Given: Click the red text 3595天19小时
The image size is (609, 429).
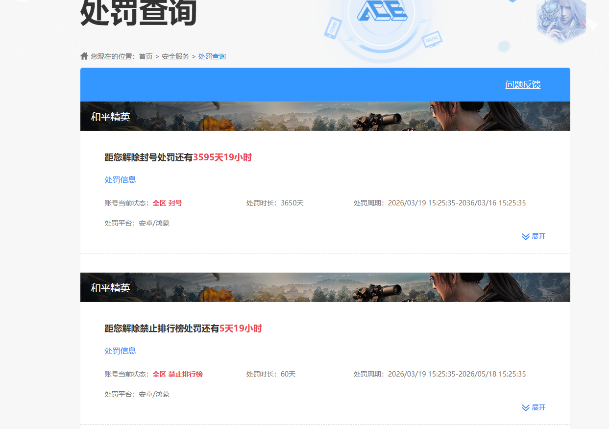Looking at the screenshot, I should 222,157.
